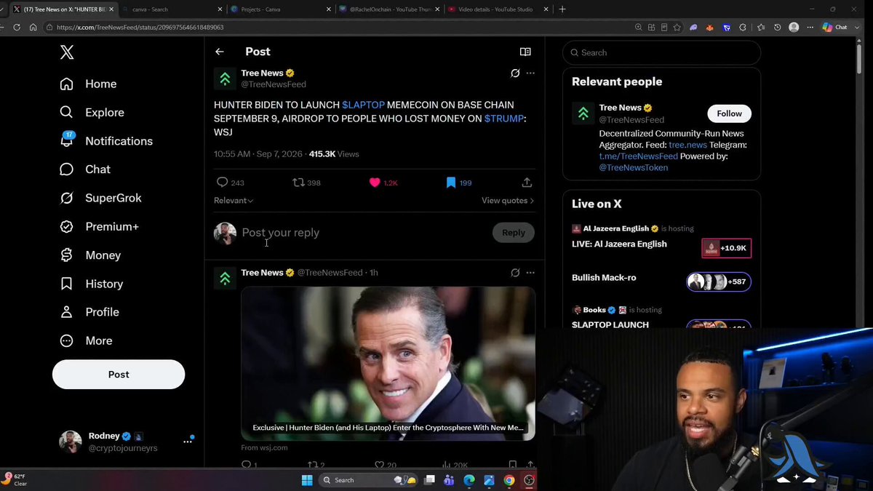Click the X Search box
The width and height of the screenshot is (873, 491).
pos(662,52)
